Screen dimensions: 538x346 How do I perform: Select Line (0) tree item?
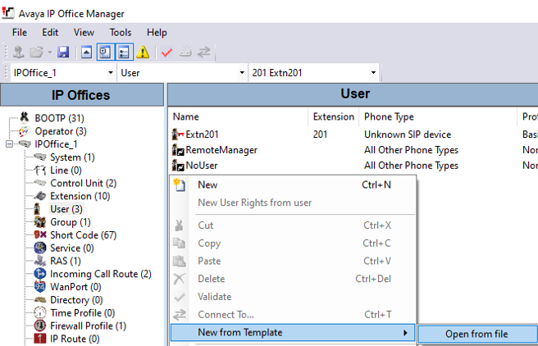(x=66, y=170)
